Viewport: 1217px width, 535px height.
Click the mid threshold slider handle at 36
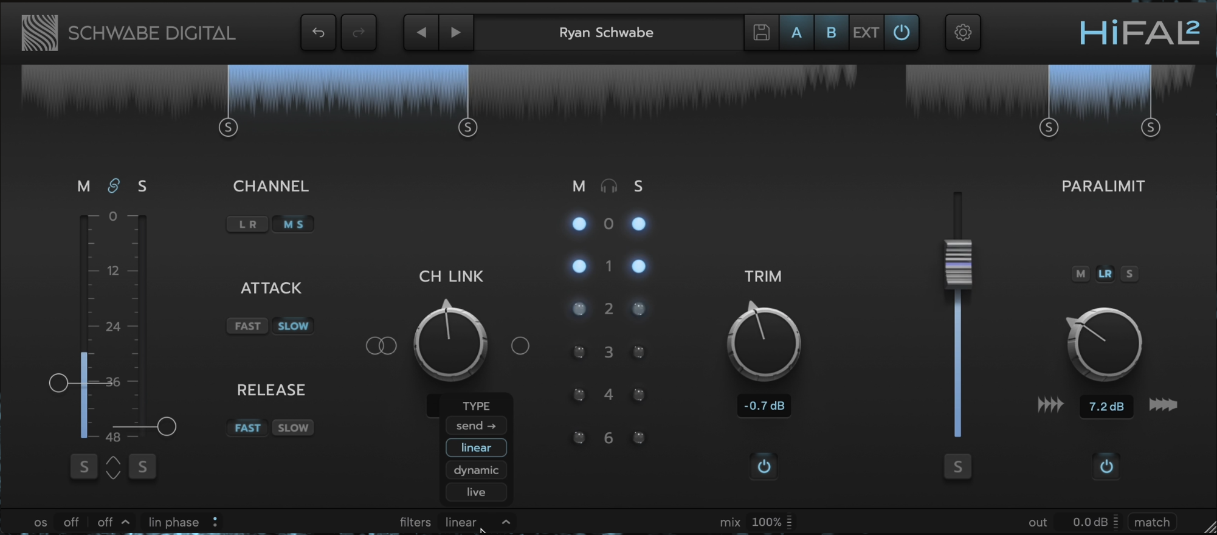58,383
